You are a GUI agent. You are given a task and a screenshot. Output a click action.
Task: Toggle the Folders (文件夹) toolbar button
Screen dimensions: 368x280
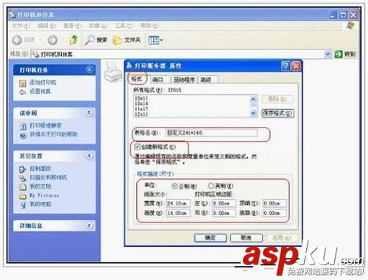(127, 40)
